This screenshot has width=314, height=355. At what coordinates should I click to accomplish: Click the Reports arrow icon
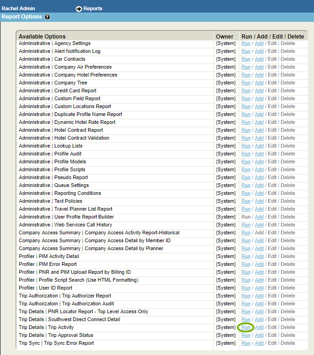point(79,9)
